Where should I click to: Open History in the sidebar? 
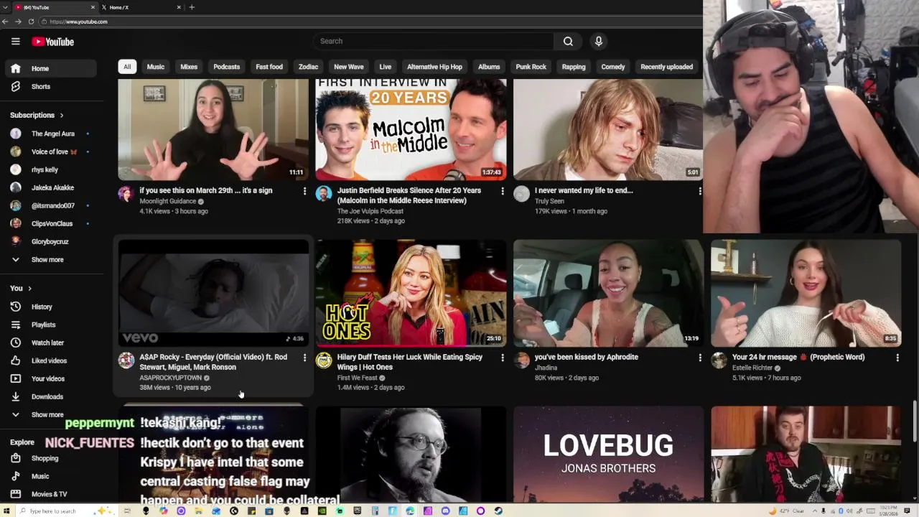[x=50, y=307]
